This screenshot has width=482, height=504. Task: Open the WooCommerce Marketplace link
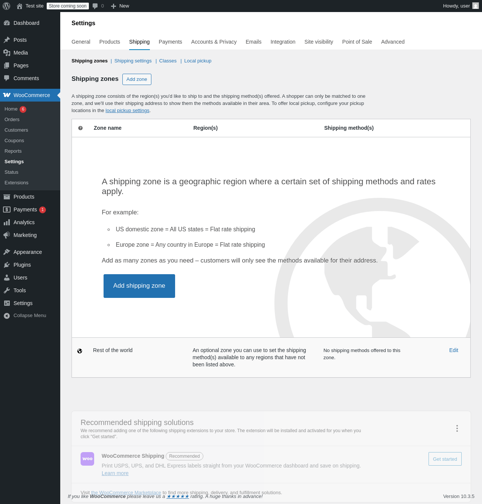(x=126, y=492)
